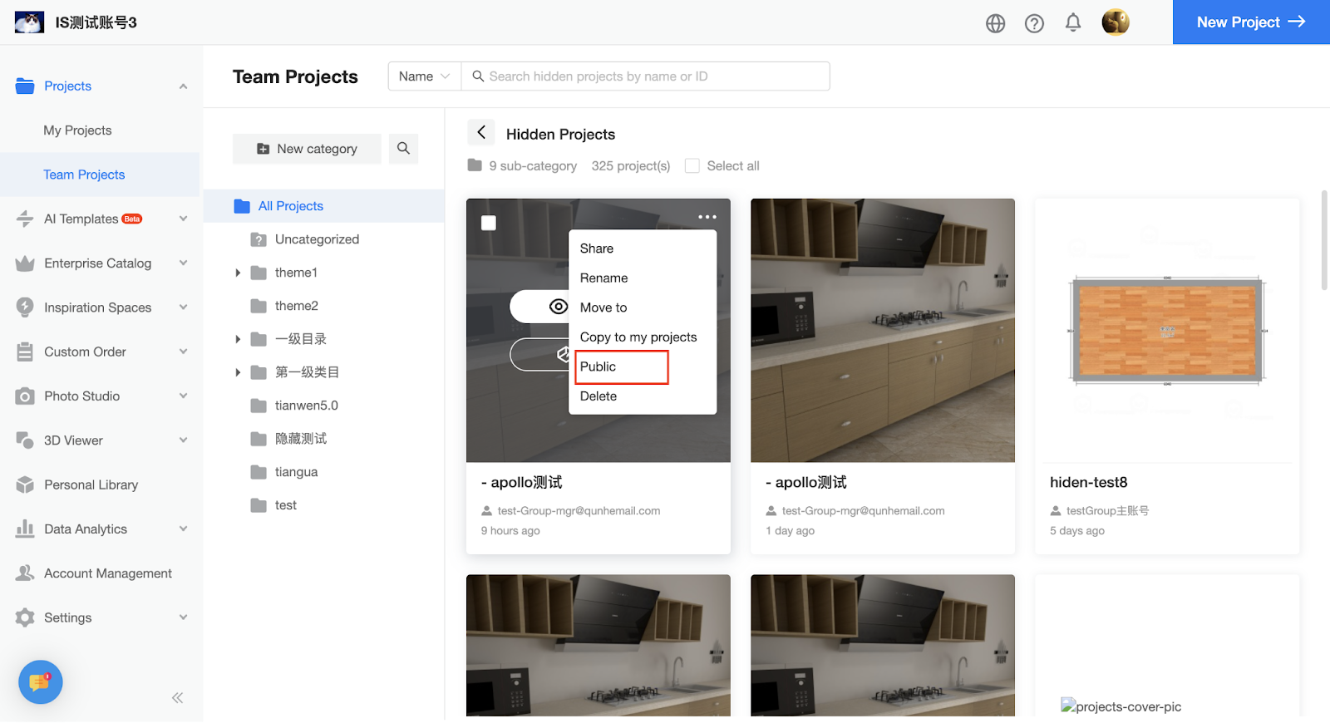The width and height of the screenshot is (1330, 723).
Task: Tick the first project card checkbox
Action: click(489, 223)
